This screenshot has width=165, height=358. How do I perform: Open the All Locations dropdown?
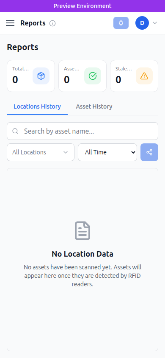pos(41,152)
